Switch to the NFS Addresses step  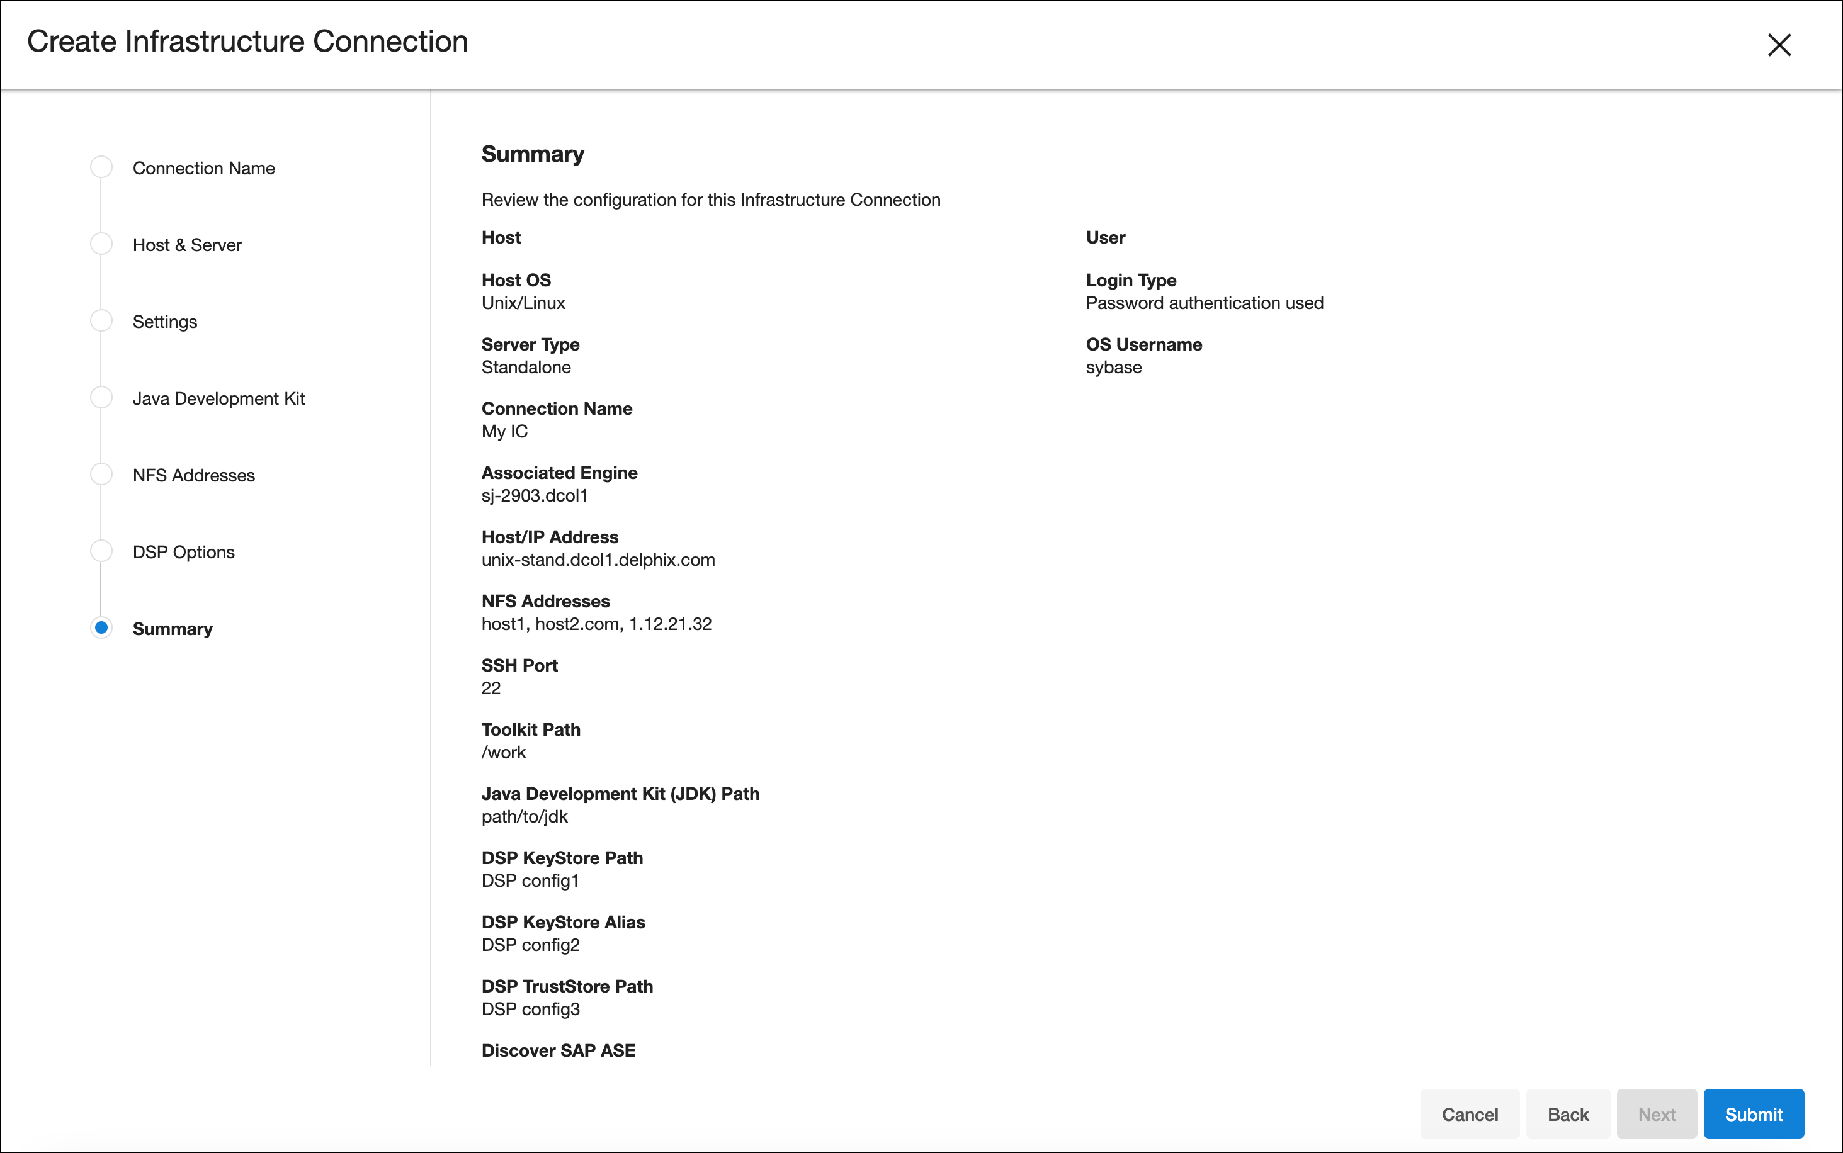point(194,476)
